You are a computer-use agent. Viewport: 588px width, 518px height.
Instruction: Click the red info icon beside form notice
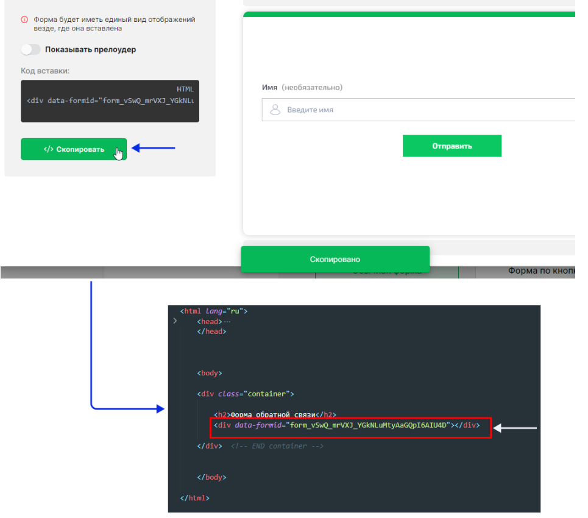(24, 20)
